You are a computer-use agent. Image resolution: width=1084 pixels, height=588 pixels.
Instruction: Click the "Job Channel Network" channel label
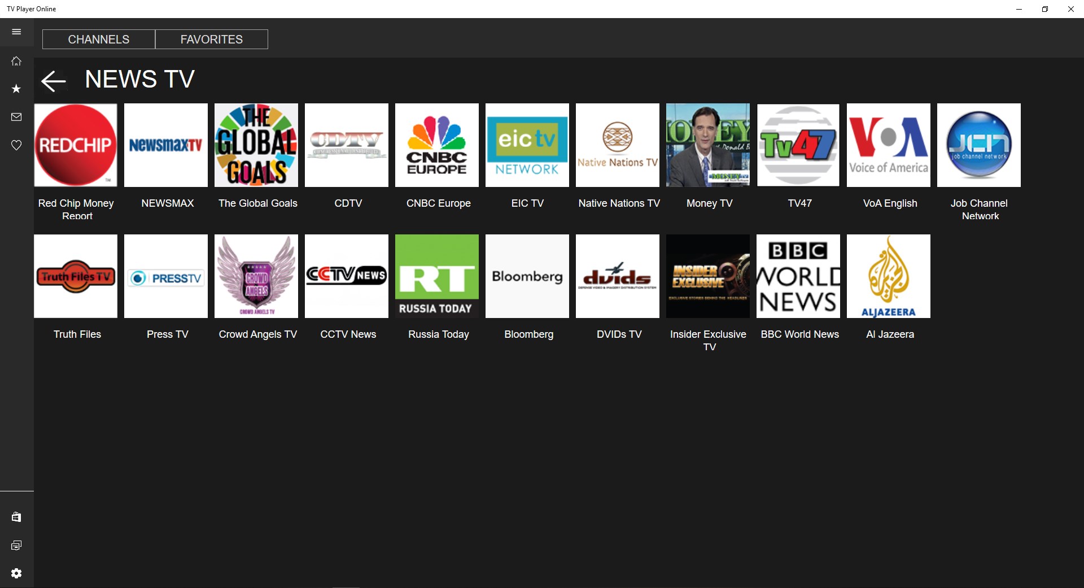980,210
